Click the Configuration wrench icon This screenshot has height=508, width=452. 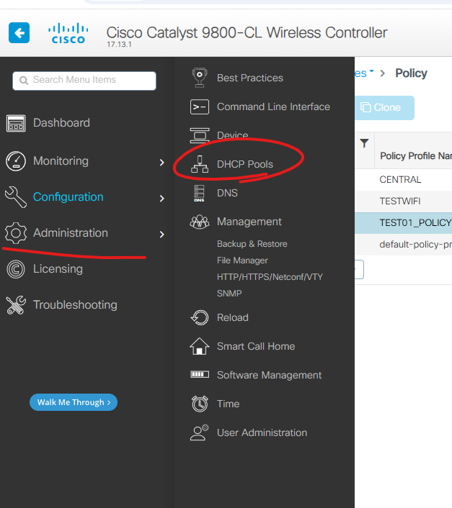(16, 196)
